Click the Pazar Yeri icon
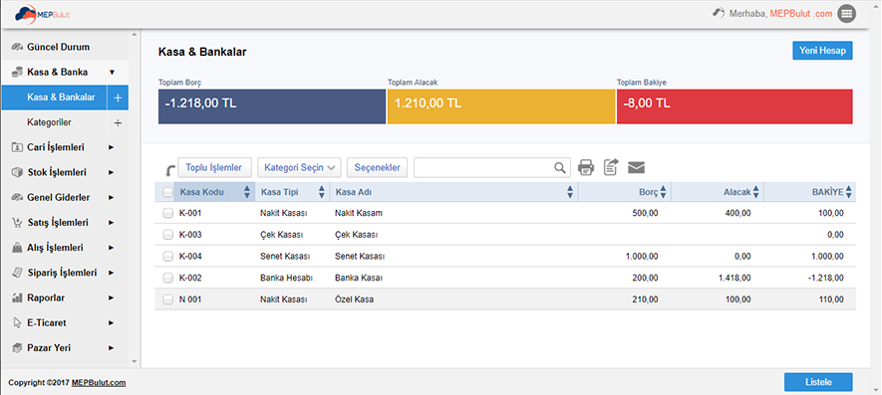The height and width of the screenshot is (395, 882). 17,348
